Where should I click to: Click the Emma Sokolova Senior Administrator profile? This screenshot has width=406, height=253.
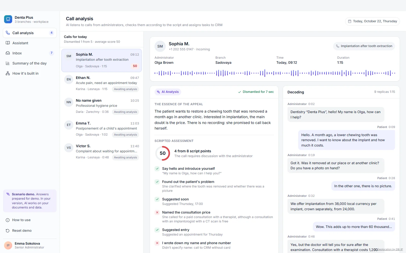(x=30, y=245)
